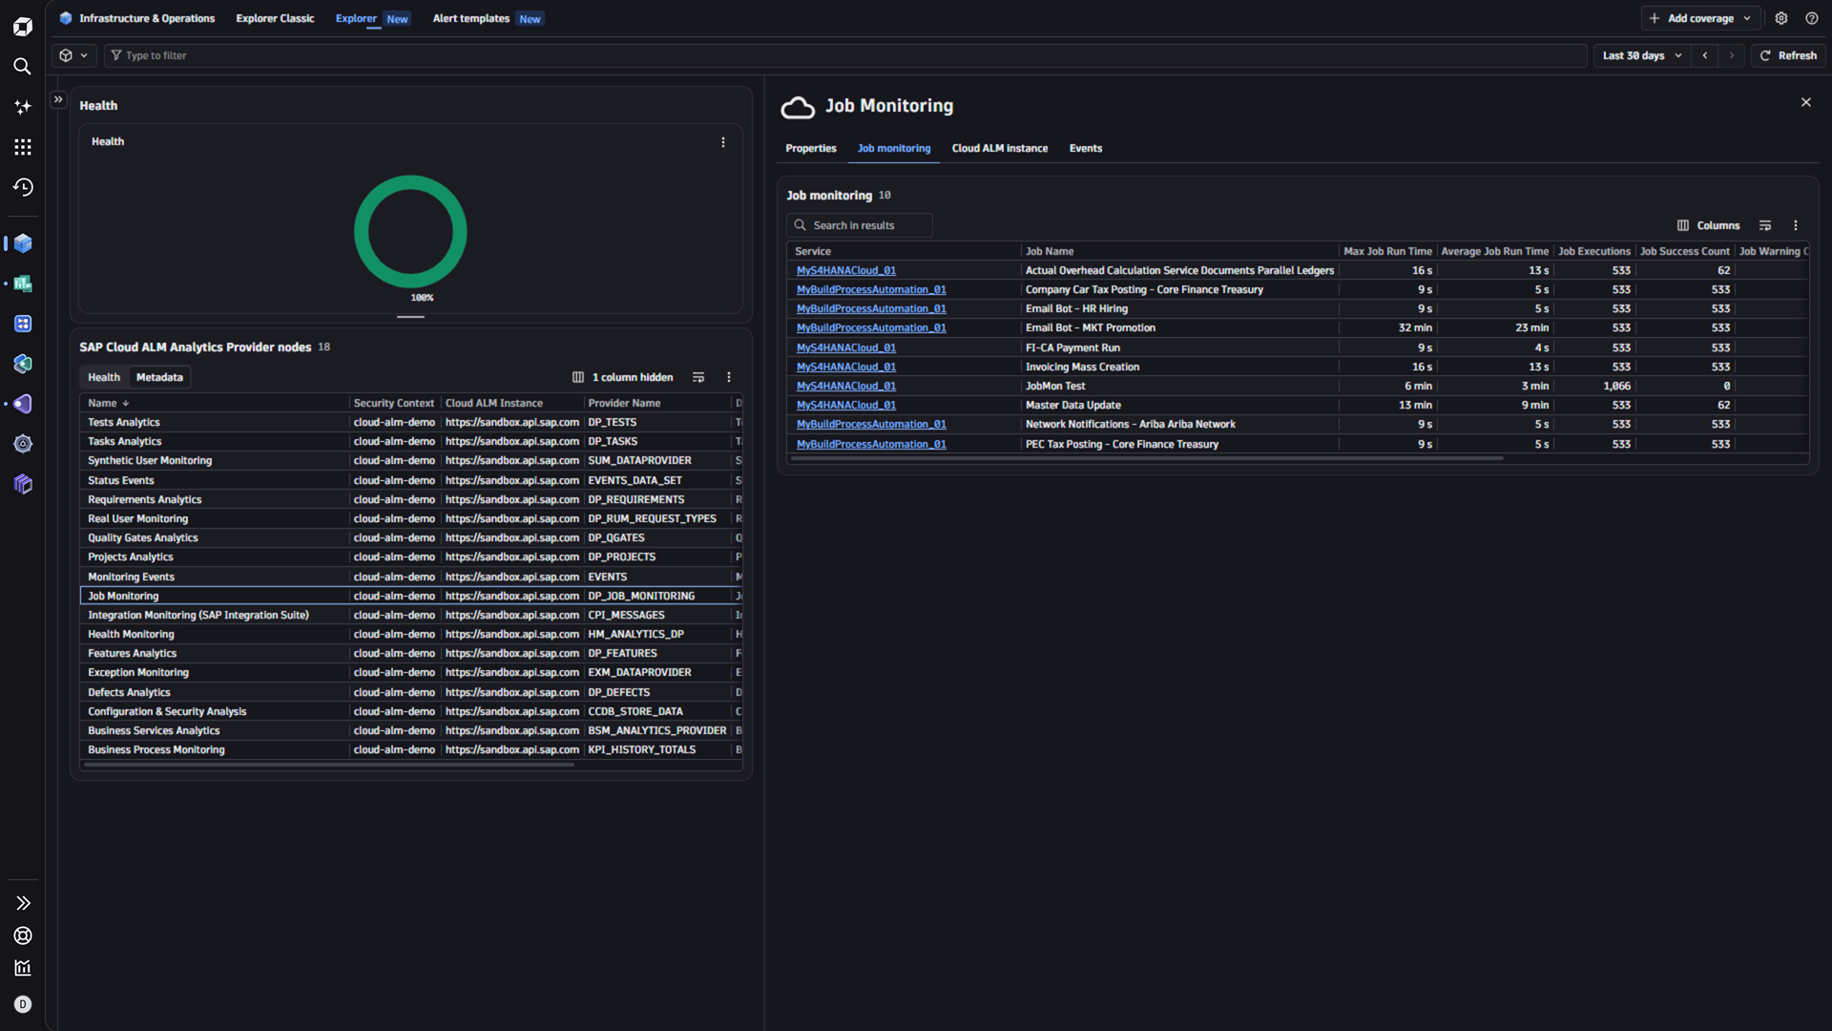Open MyS4HANACloud_01 link for JobMon Test
Screen dimensions: 1832x1031
(x=846, y=386)
